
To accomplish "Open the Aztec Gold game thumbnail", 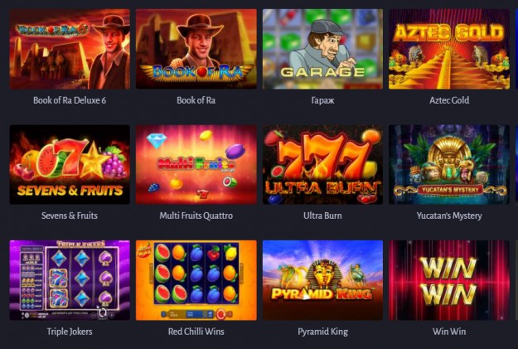I will (x=449, y=49).
